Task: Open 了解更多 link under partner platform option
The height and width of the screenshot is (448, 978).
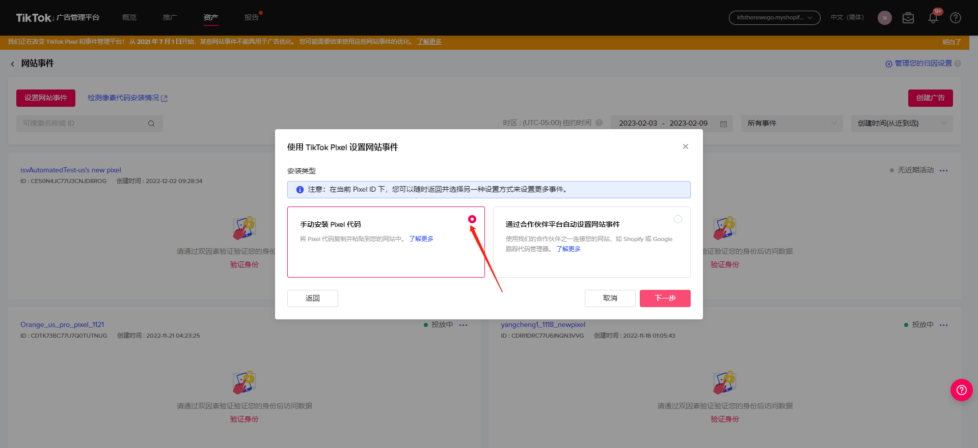Action: click(x=568, y=249)
